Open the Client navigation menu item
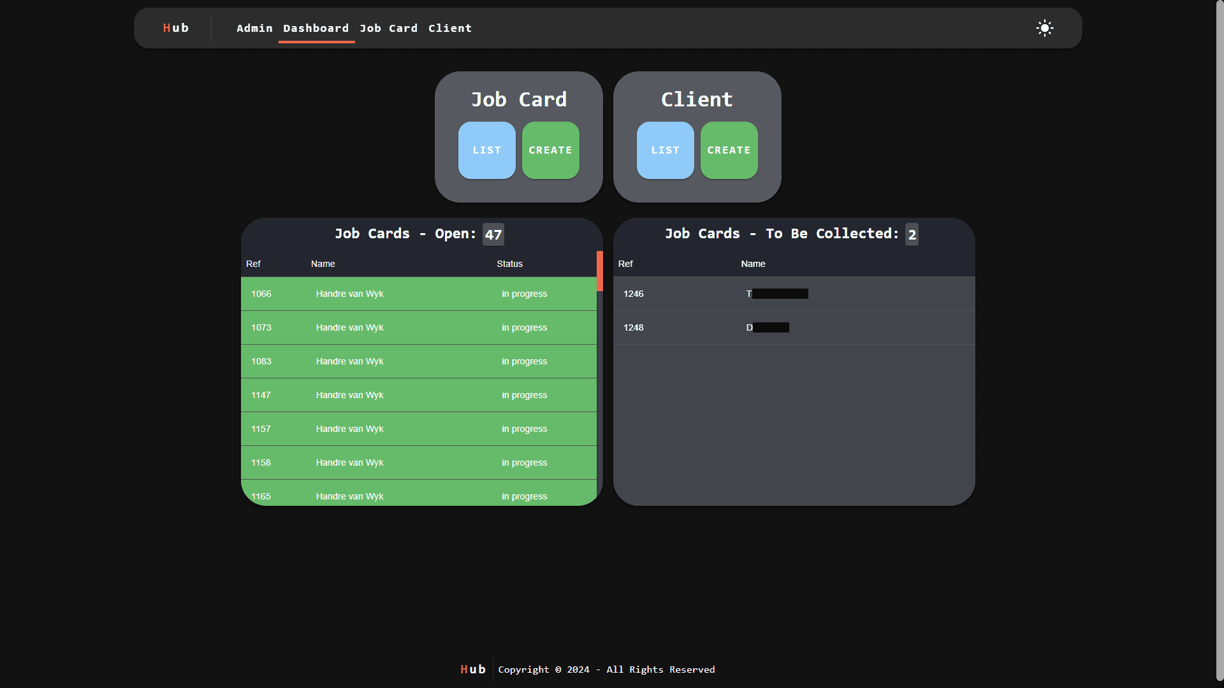 coord(450,28)
